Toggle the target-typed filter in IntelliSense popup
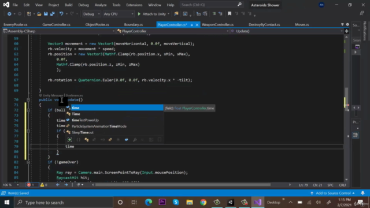Image resolution: width=370 pixels, height=208 pixels. 70,140
